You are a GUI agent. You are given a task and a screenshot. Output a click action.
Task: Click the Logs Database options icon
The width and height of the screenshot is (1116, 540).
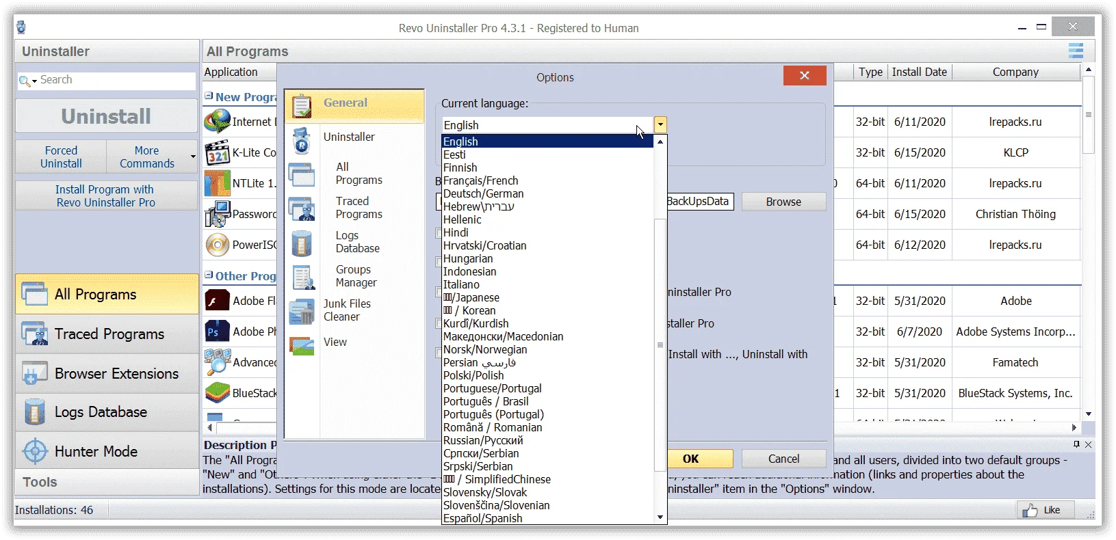click(301, 243)
